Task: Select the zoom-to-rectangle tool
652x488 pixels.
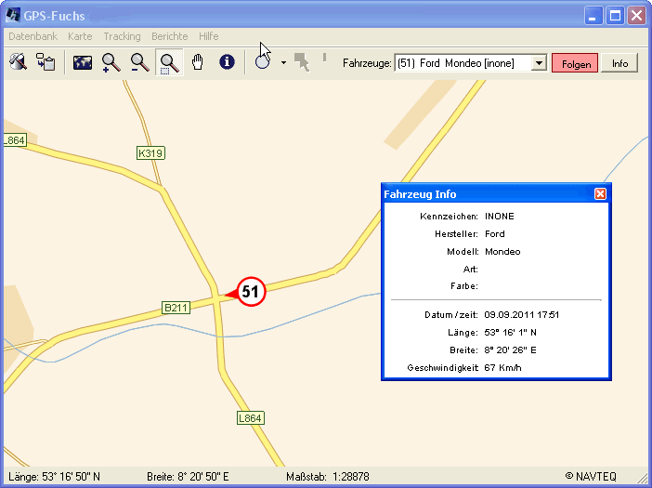Action: 169,63
